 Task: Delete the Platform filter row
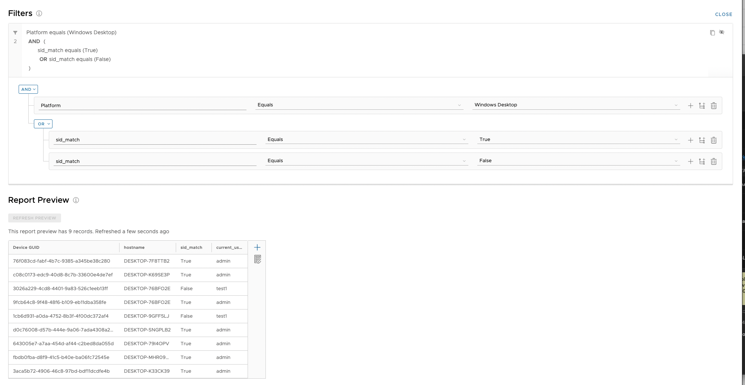[x=713, y=106]
